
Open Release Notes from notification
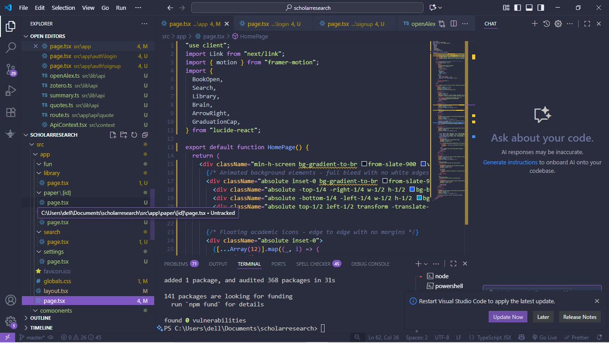coord(580,317)
